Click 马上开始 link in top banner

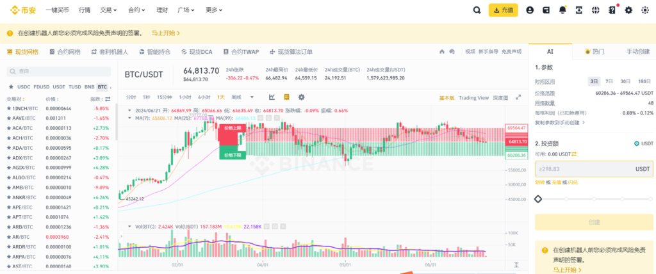coord(166,33)
